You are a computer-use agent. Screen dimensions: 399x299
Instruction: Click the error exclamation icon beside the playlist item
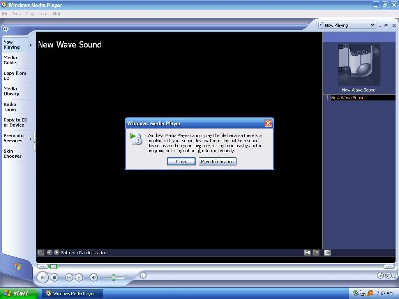(327, 98)
